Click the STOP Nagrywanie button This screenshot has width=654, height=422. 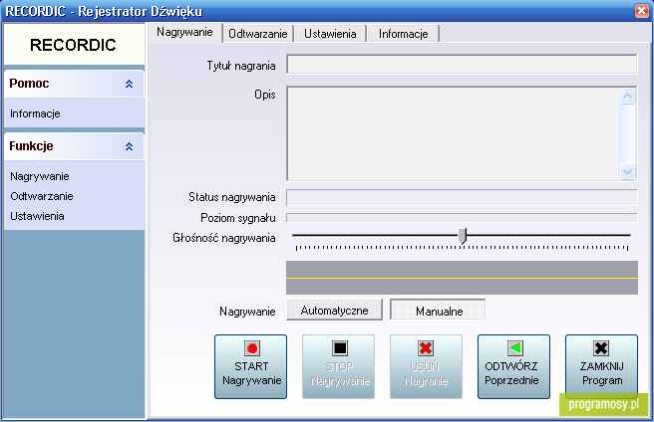[x=338, y=366]
